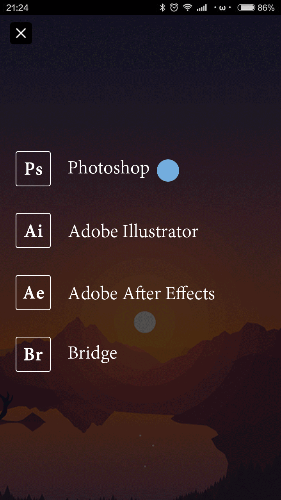Screen dimensions: 281x500
Task: Tap the Bluetooth status bar icon
Action: tap(162, 7)
